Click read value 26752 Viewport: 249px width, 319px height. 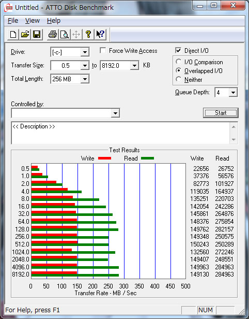pos(226,169)
